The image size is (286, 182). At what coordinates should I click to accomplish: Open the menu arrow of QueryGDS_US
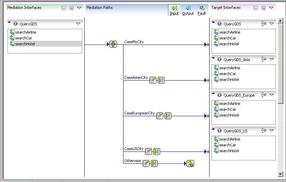coord(272,131)
